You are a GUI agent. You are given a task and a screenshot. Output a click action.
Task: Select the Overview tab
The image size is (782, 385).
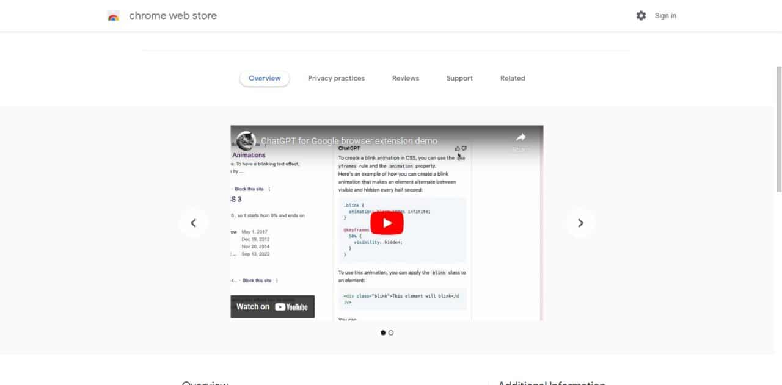pos(265,78)
